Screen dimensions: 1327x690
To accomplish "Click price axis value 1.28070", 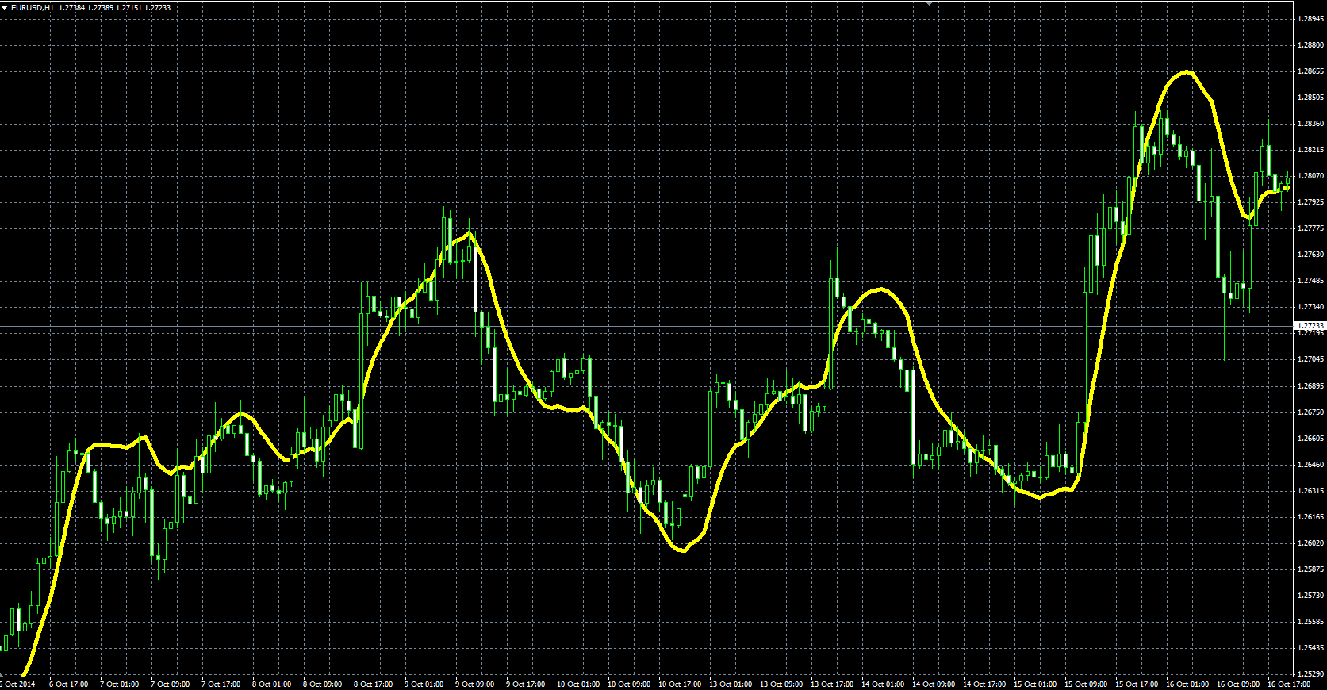I will [1310, 175].
